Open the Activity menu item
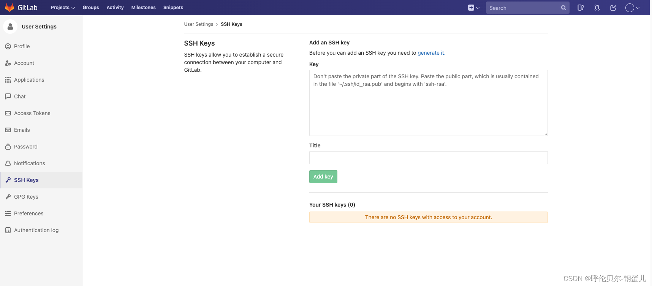 115,8
